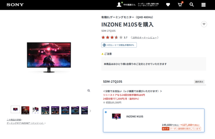Show next thumbnails with right chevron
Screen dimensions: 215x139
(x=90, y=111)
